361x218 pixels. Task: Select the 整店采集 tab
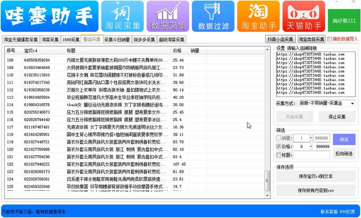(92, 39)
